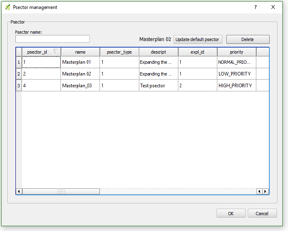Viewport: 288px width, 231px height.
Task: Click the sort indicator on psector_id header
Action: coord(56,51)
